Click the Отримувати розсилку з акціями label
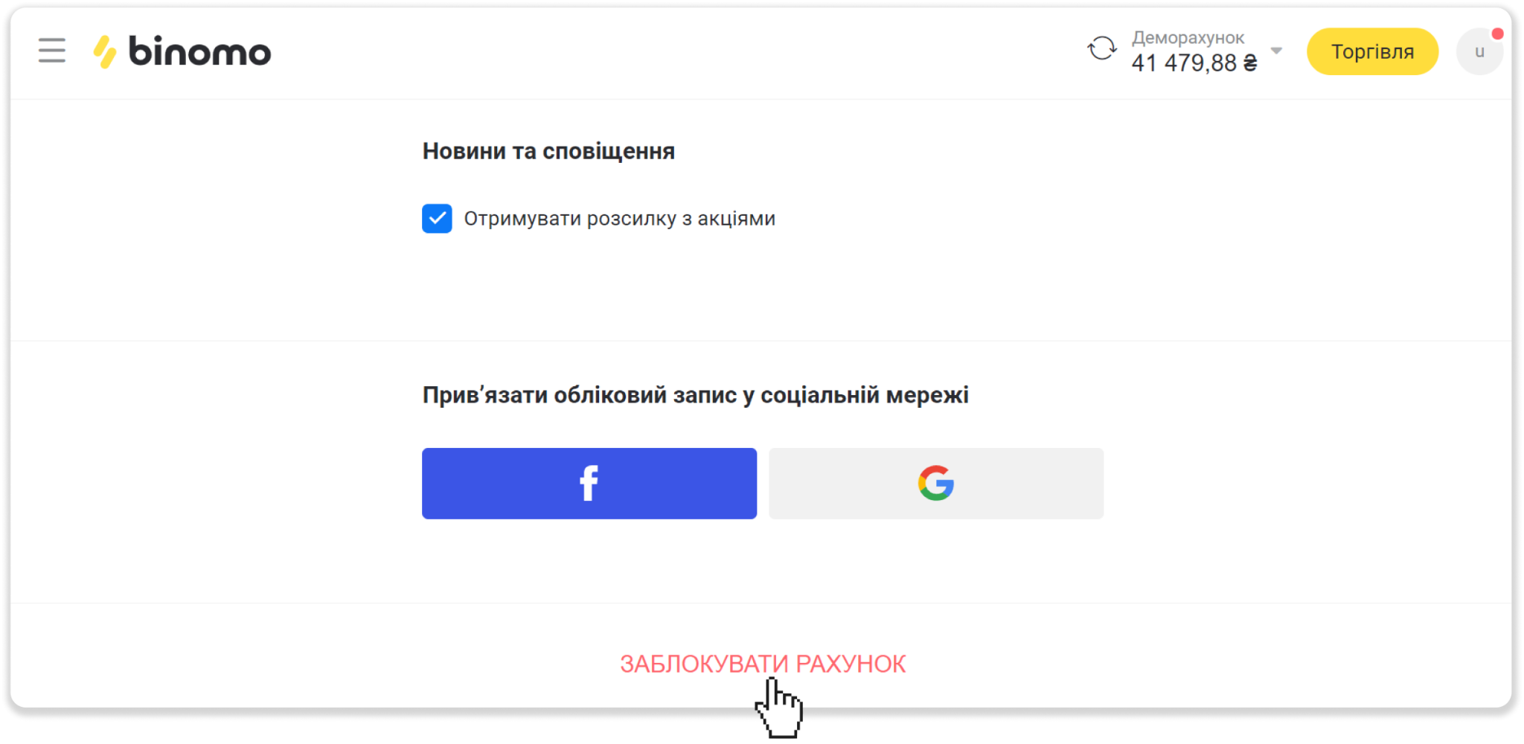This screenshot has height=744, width=1524. coord(620,219)
